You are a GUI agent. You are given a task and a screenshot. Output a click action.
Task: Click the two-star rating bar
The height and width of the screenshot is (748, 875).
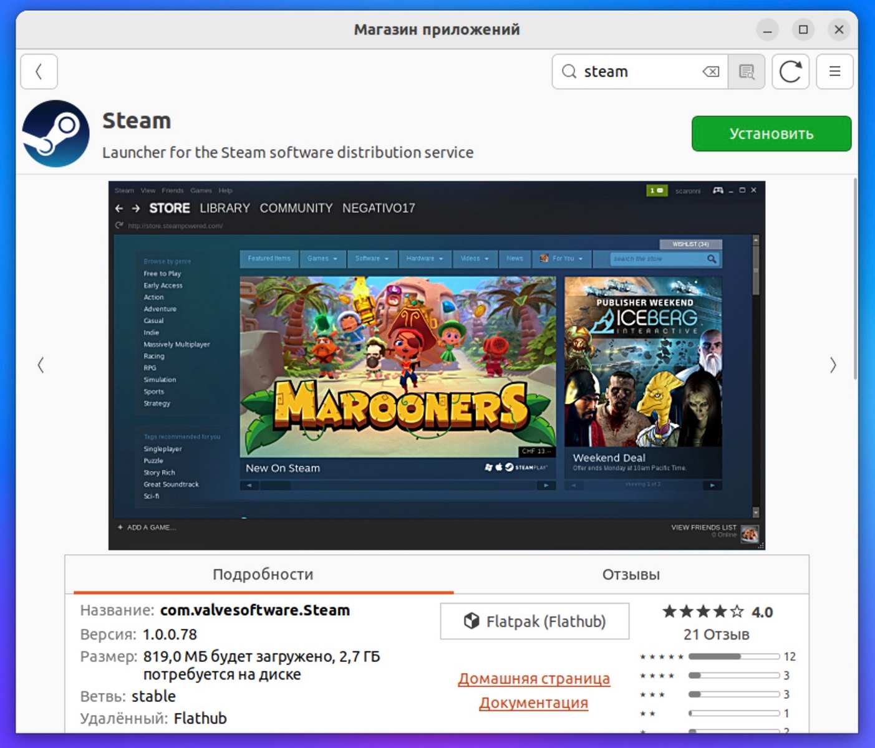pyautogui.click(x=734, y=713)
